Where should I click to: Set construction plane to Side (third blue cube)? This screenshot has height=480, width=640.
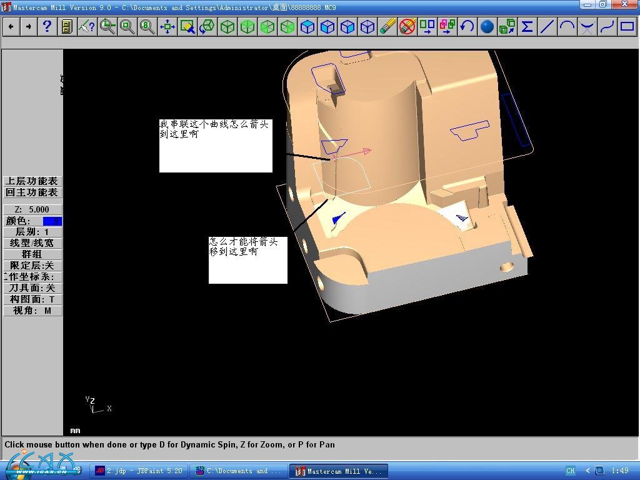(347, 27)
